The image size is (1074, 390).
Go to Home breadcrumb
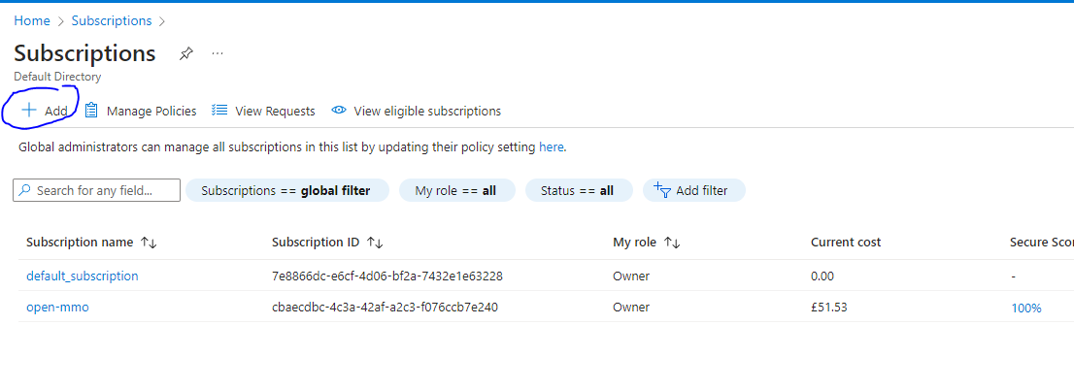(32, 20)
